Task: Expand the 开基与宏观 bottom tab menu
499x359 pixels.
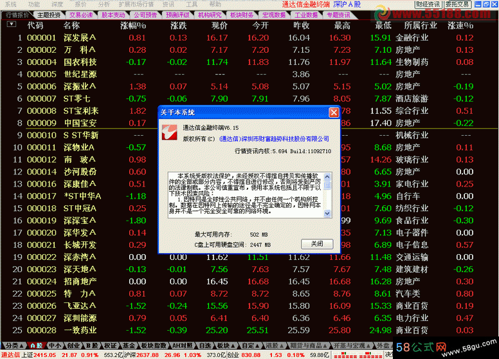Action: coord(352,345)
